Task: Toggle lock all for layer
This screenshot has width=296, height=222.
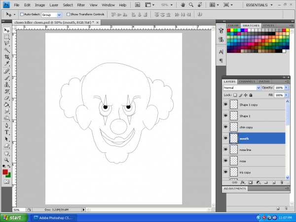Action: point(251,95)
